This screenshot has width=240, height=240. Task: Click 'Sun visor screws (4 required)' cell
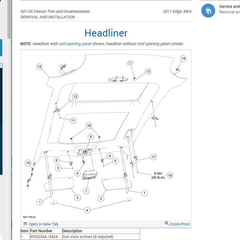(101, 237)
